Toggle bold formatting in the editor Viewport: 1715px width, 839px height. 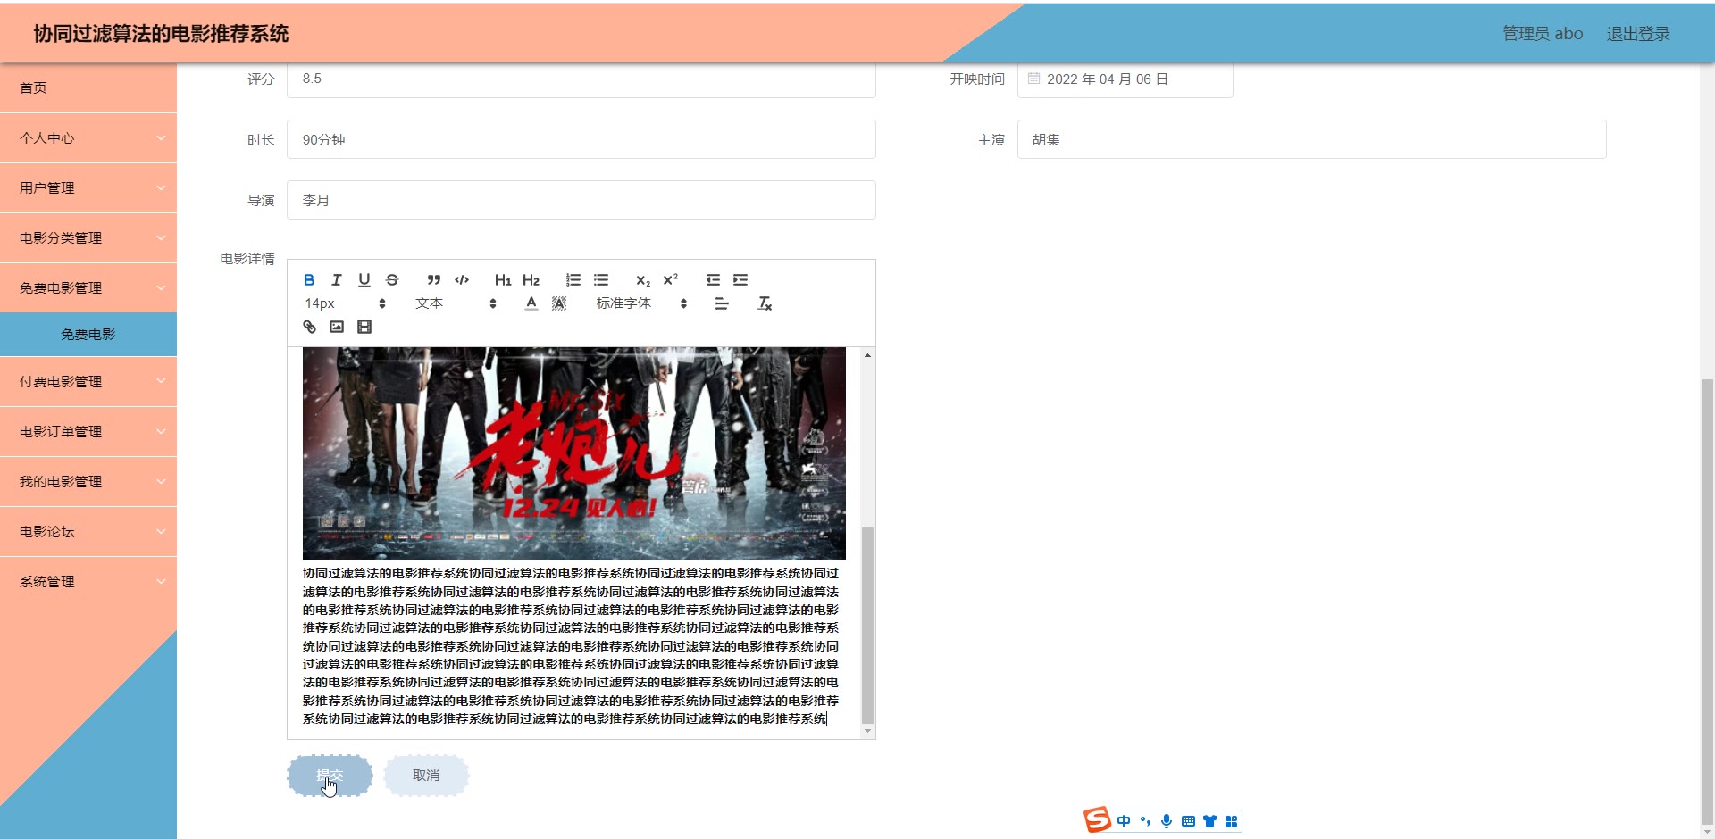point(309,280)
